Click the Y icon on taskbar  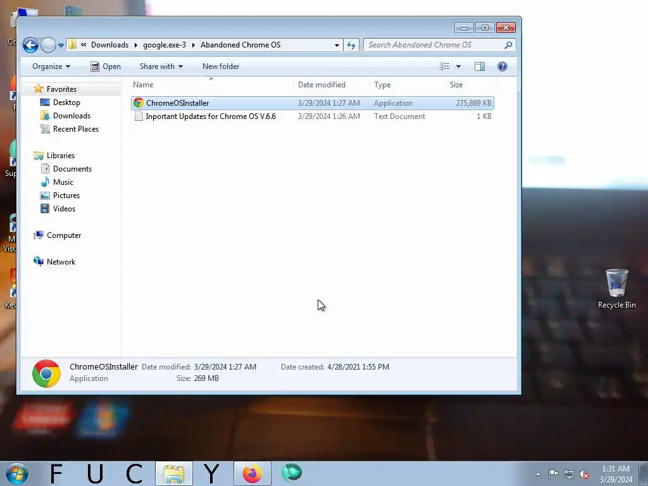tap(212, 473)
